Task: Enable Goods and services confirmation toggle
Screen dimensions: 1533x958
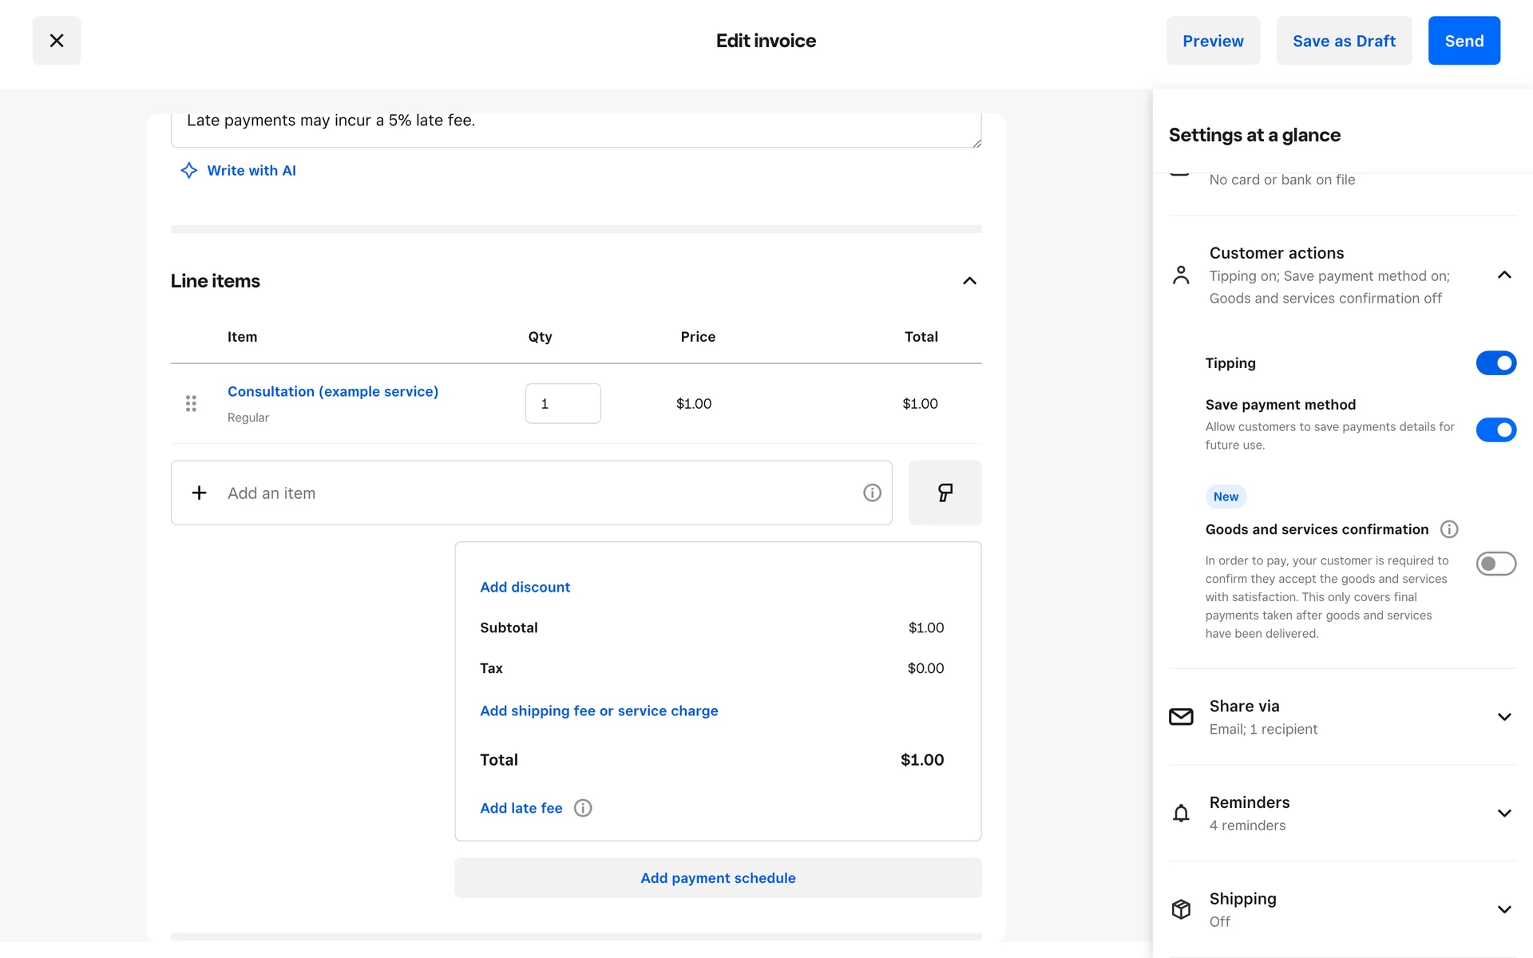Action: click(1495, 564)
